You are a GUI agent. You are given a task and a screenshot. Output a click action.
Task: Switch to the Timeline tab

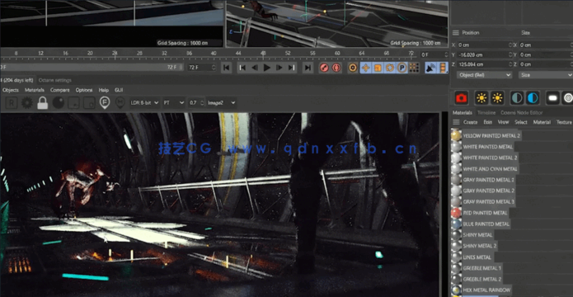click(486, 113)
